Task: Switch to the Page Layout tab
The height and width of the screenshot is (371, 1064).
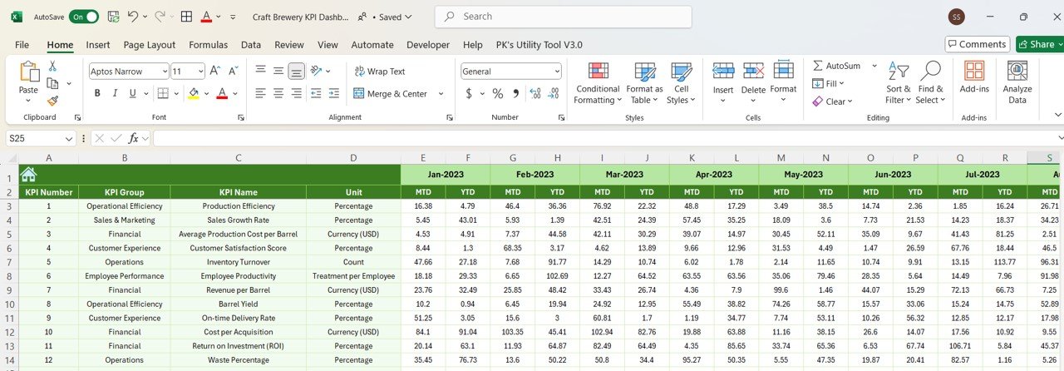Action: tap(150, 45)
